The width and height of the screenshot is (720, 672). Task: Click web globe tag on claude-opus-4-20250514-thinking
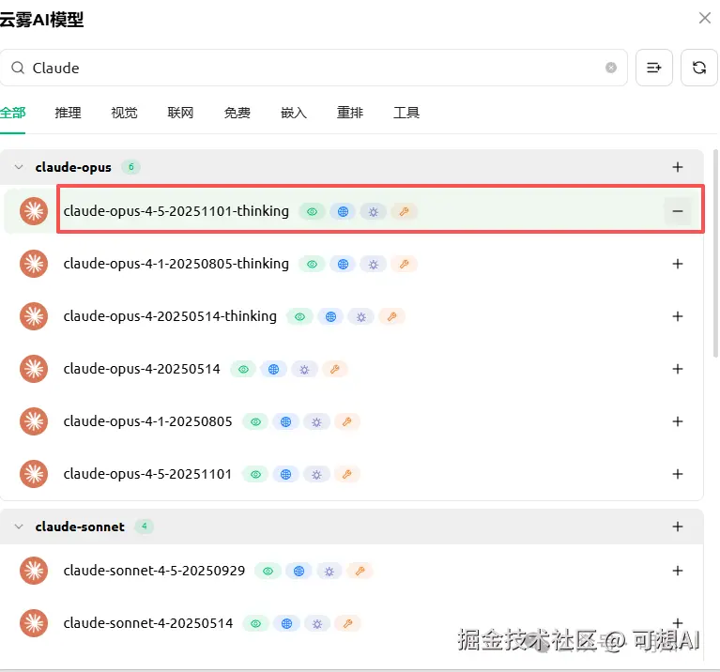click(330, 316)
